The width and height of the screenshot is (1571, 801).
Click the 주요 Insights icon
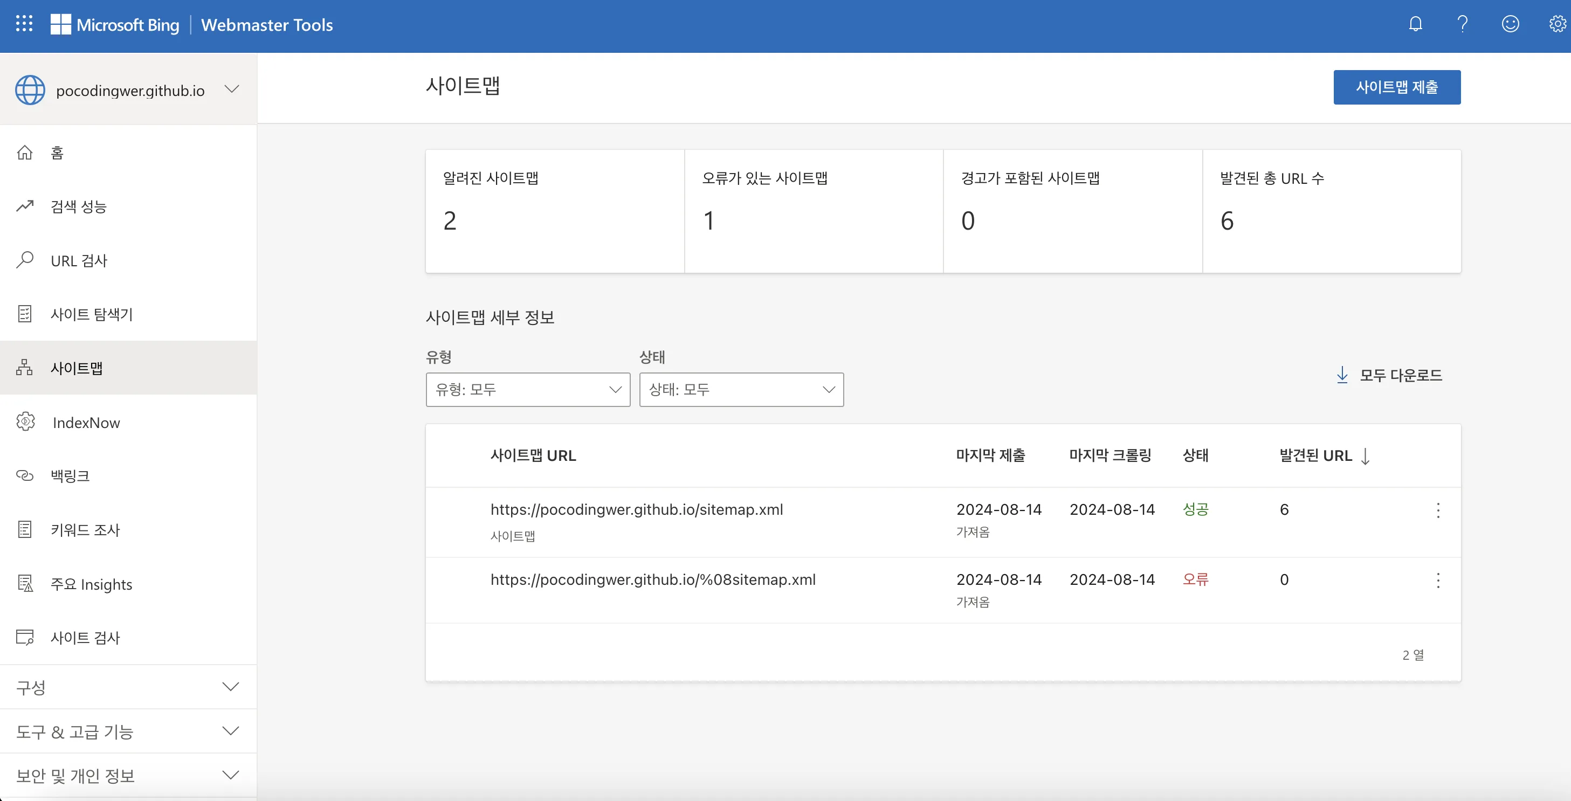pyautogui.click(x=25, y=584)
